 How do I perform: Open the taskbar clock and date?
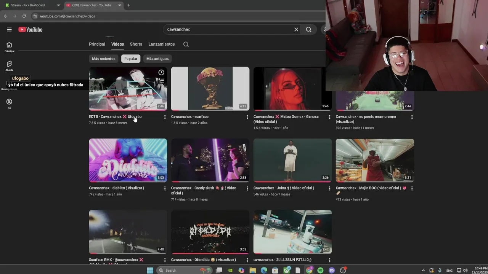pos(480,270)
